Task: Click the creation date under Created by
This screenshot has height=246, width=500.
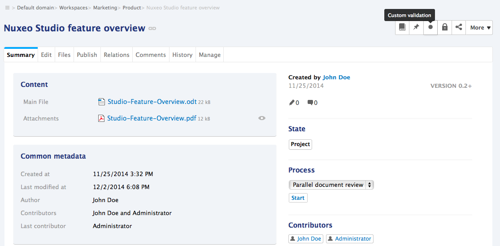Action: coord(306,86)
